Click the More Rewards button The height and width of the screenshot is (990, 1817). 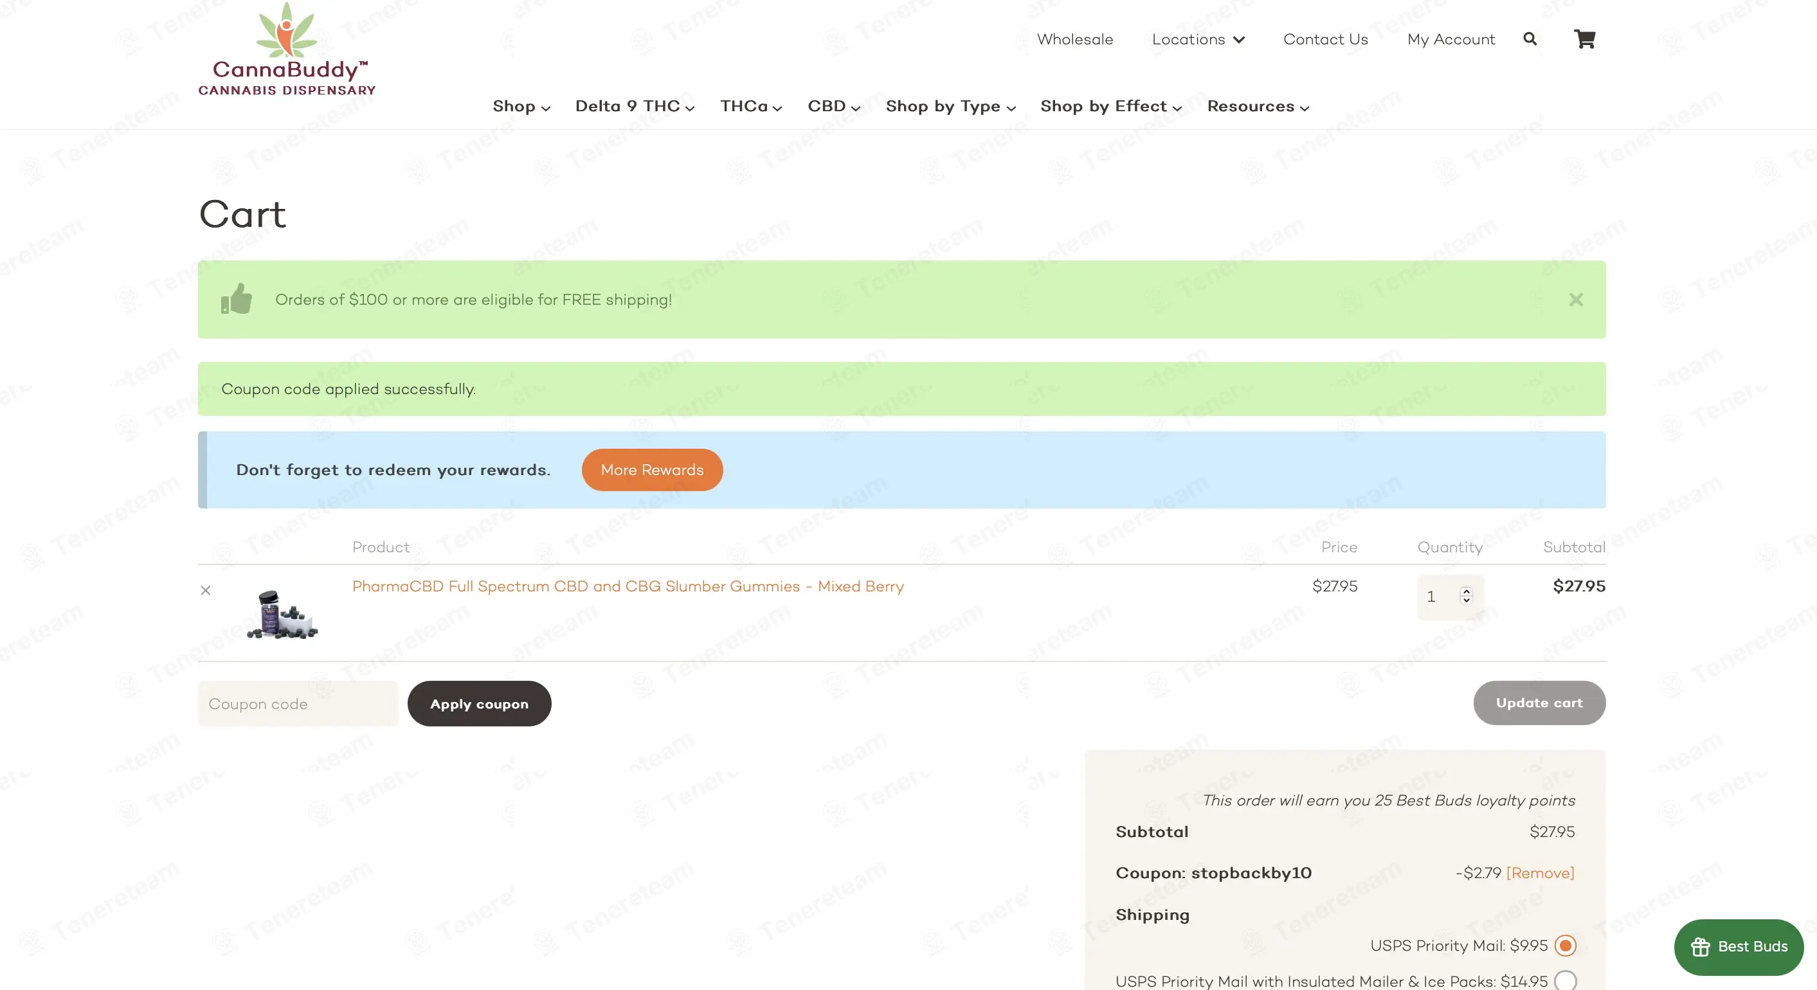(x=653, y=470)
